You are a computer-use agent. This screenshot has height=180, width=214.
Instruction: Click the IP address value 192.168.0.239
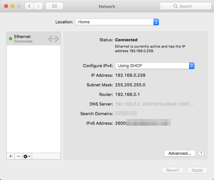[x=130, y=75]
